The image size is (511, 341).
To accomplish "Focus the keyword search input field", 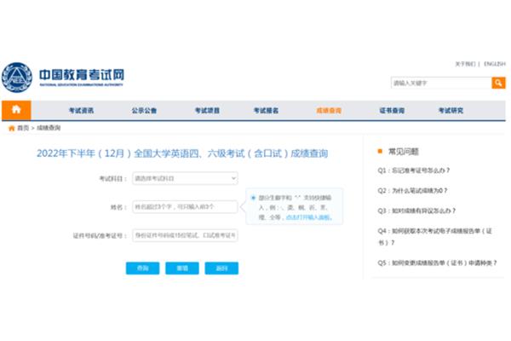I will (x=441, y=83).
